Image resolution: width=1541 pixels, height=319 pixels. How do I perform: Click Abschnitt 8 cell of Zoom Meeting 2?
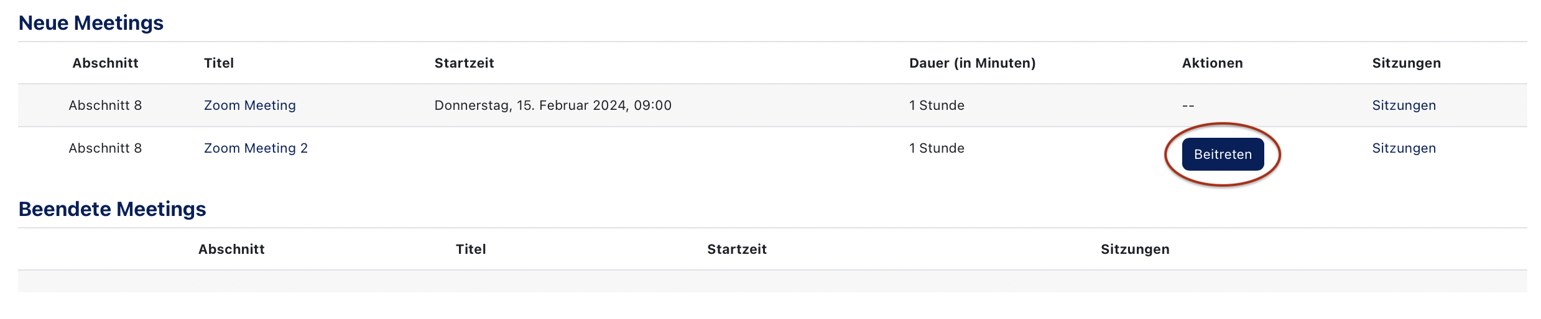pyautogui.click(x=105, y=148)
